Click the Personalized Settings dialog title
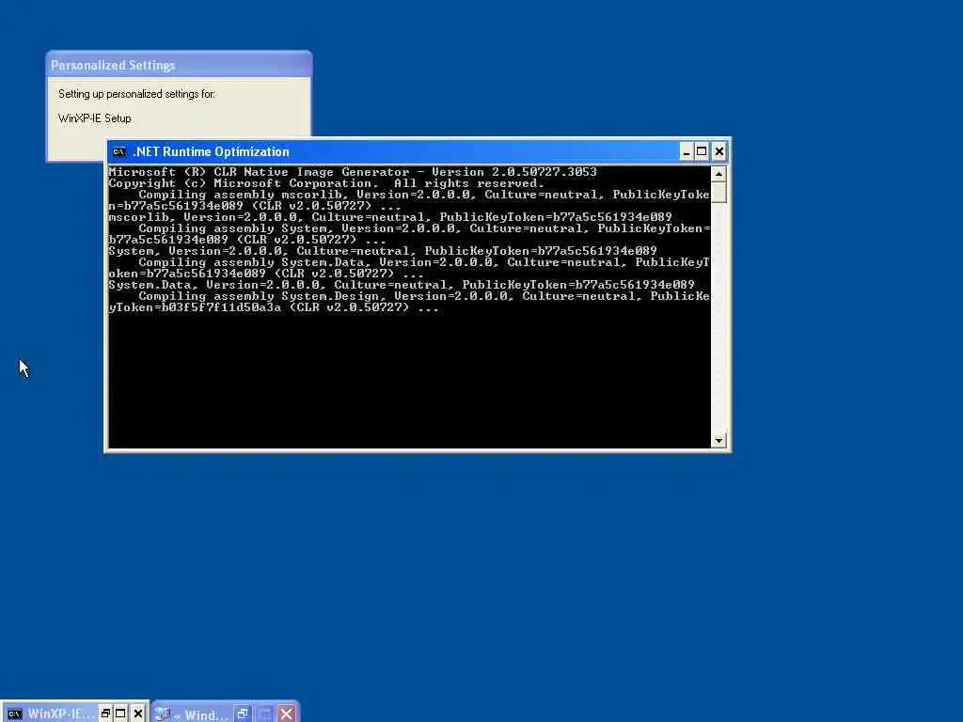 point(113,65)
